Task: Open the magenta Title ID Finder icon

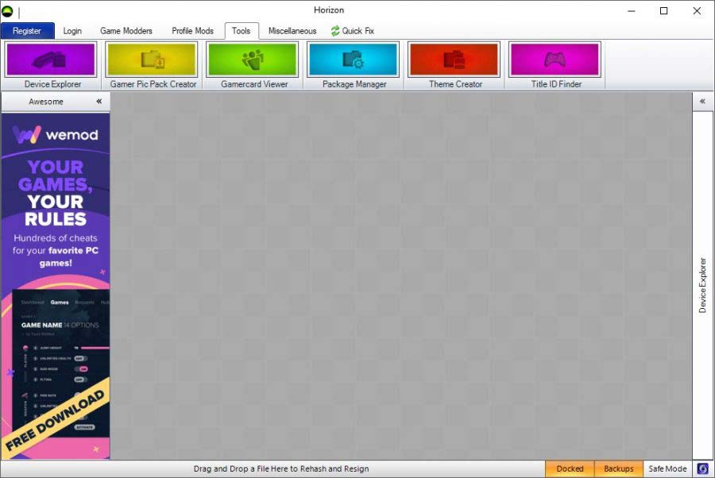Action: (x=555, y=60)
